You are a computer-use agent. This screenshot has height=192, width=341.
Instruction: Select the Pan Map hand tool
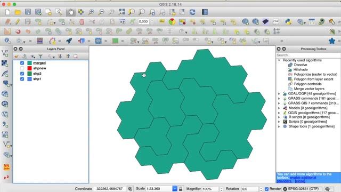(71, 12)
